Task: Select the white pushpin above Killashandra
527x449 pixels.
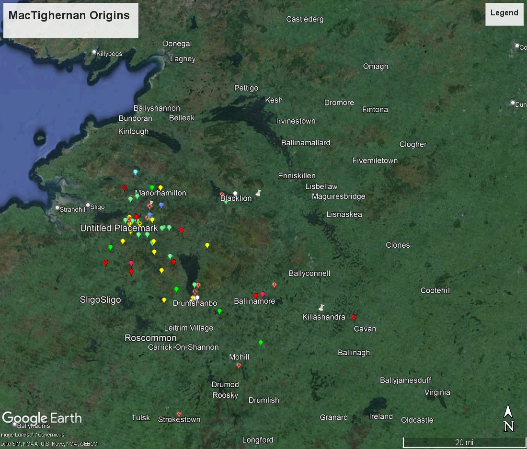Action: [x=321, y=307]
